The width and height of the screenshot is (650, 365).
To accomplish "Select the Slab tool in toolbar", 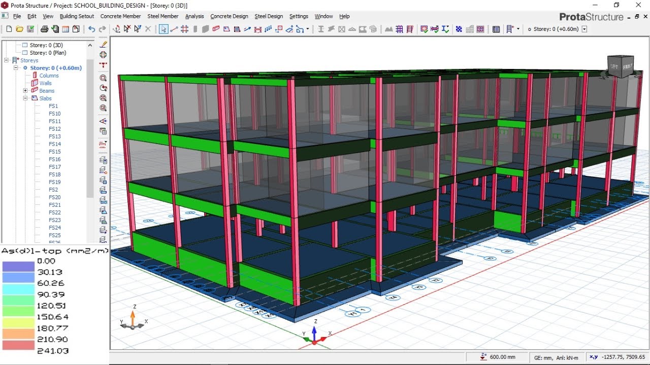I will point(226,29).
